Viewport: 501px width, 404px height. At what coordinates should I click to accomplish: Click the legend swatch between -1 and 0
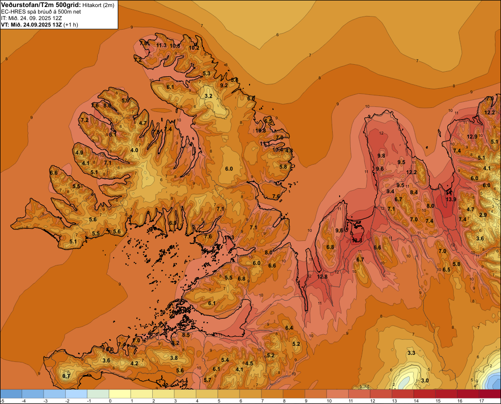click(98, 394)
